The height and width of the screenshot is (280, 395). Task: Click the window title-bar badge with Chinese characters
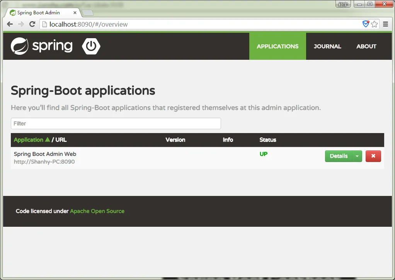point(343,4)
